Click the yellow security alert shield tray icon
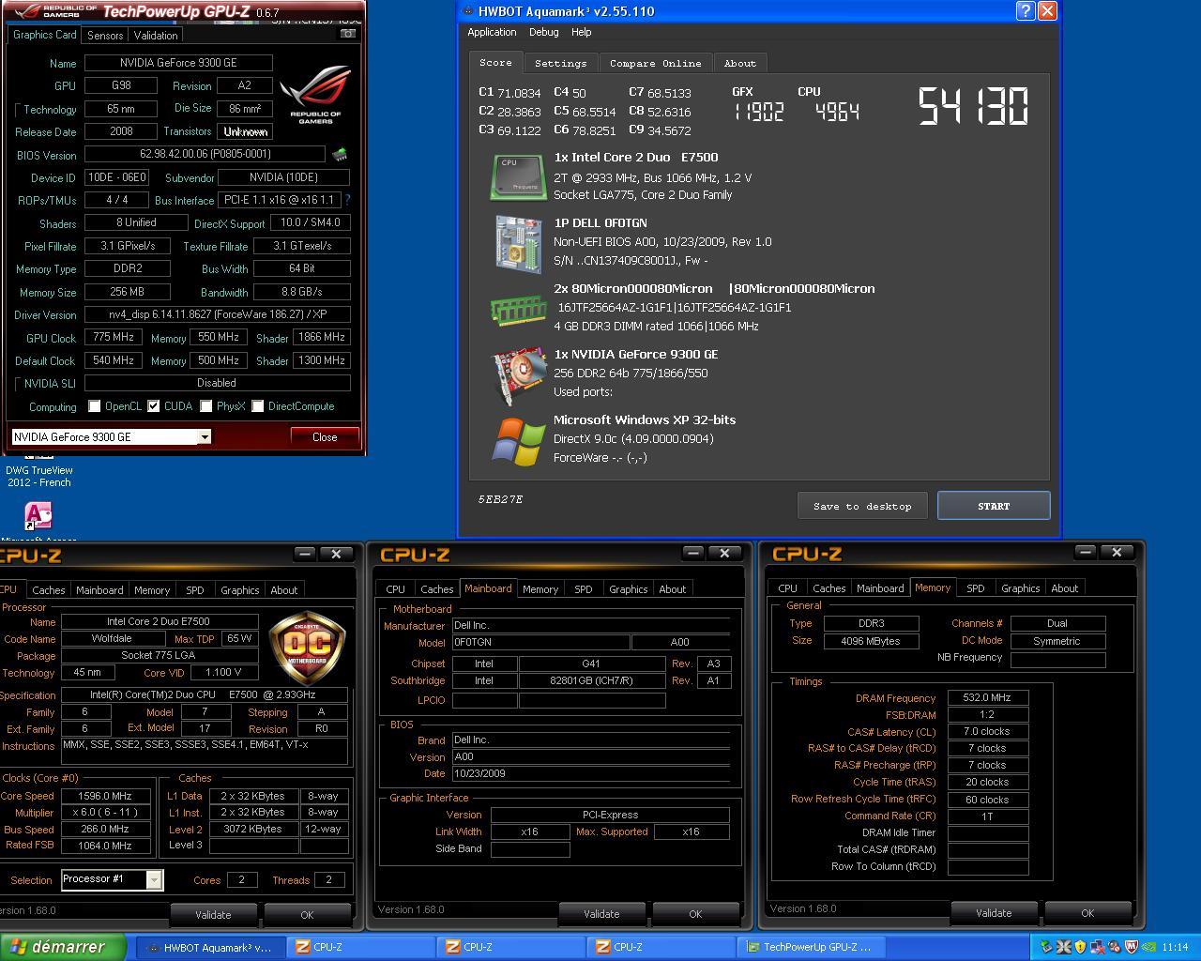Viewport: 1201px width, 961px height. 1080,947
